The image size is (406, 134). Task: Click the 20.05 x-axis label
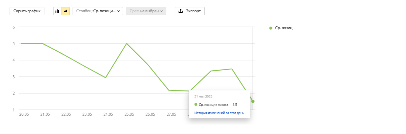click(24, 114)
